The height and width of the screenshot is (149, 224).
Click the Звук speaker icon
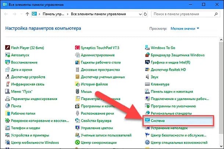click(x=147, y=77)
